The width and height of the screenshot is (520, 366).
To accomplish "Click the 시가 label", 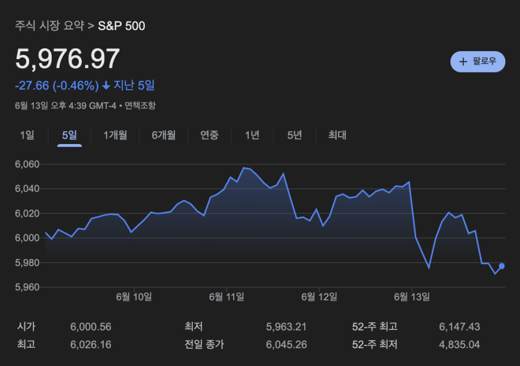I will pos(26,327).
